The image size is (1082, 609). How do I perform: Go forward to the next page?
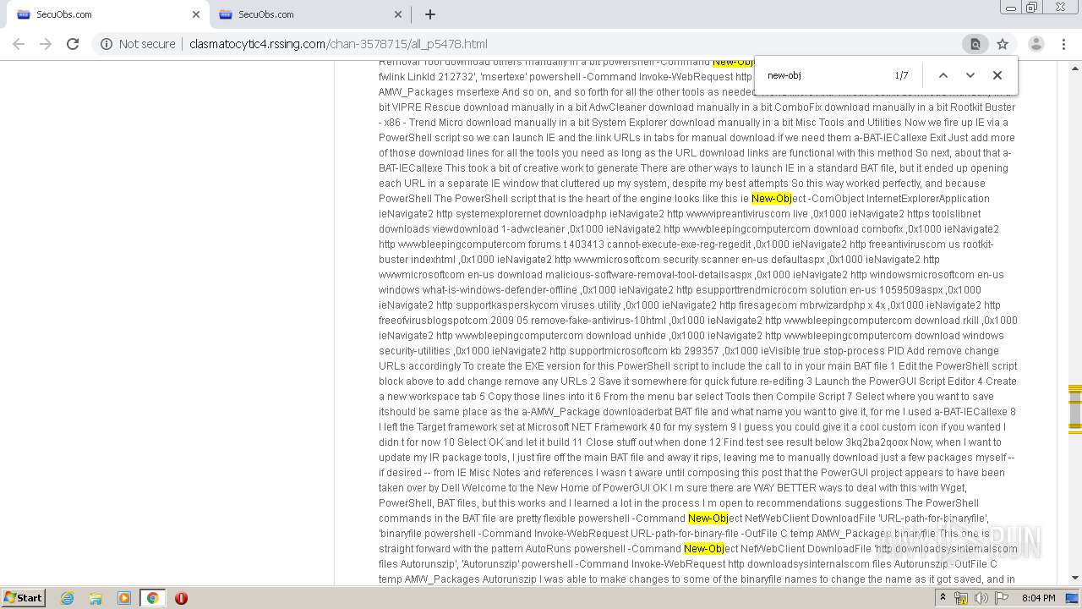point(46,44)
